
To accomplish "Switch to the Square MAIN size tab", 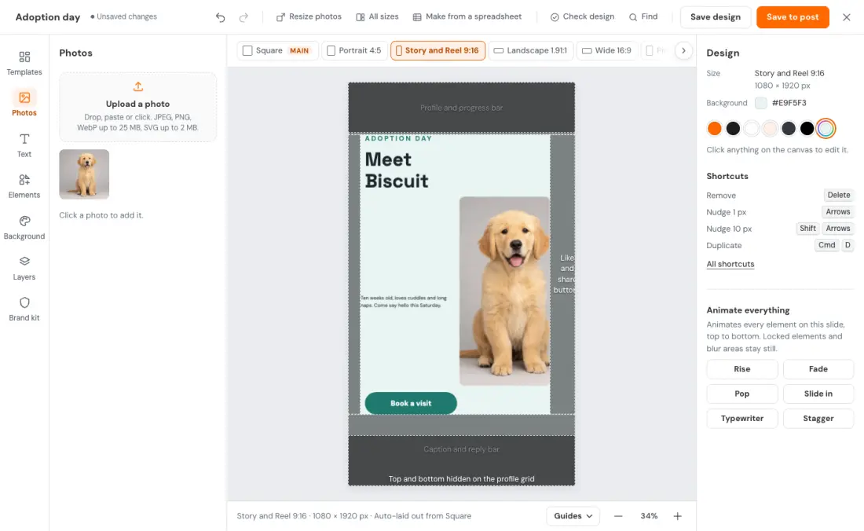I will tap(277, 51).
